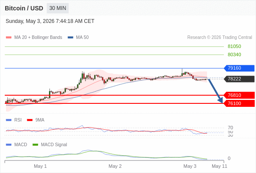The width and height of the screenshot is (256, 173).
Task: Click the May 11 date axis label
Action: tap(220, 167)
